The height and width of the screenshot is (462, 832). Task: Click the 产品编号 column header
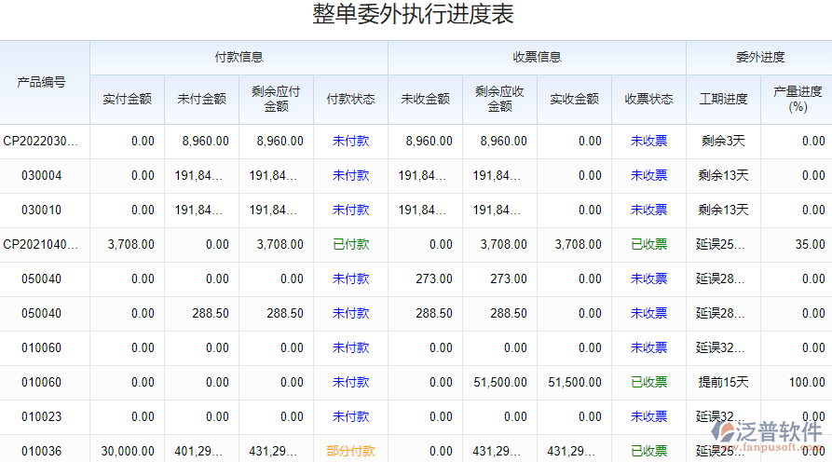pyautogui.click(x=42, y=82)
